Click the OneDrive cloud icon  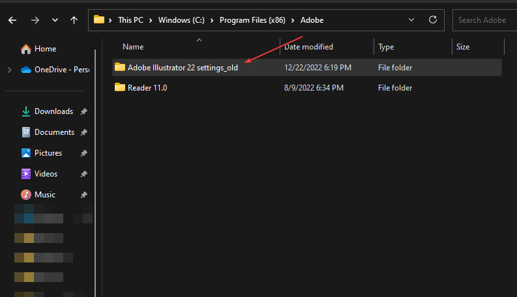pos(25,70)
